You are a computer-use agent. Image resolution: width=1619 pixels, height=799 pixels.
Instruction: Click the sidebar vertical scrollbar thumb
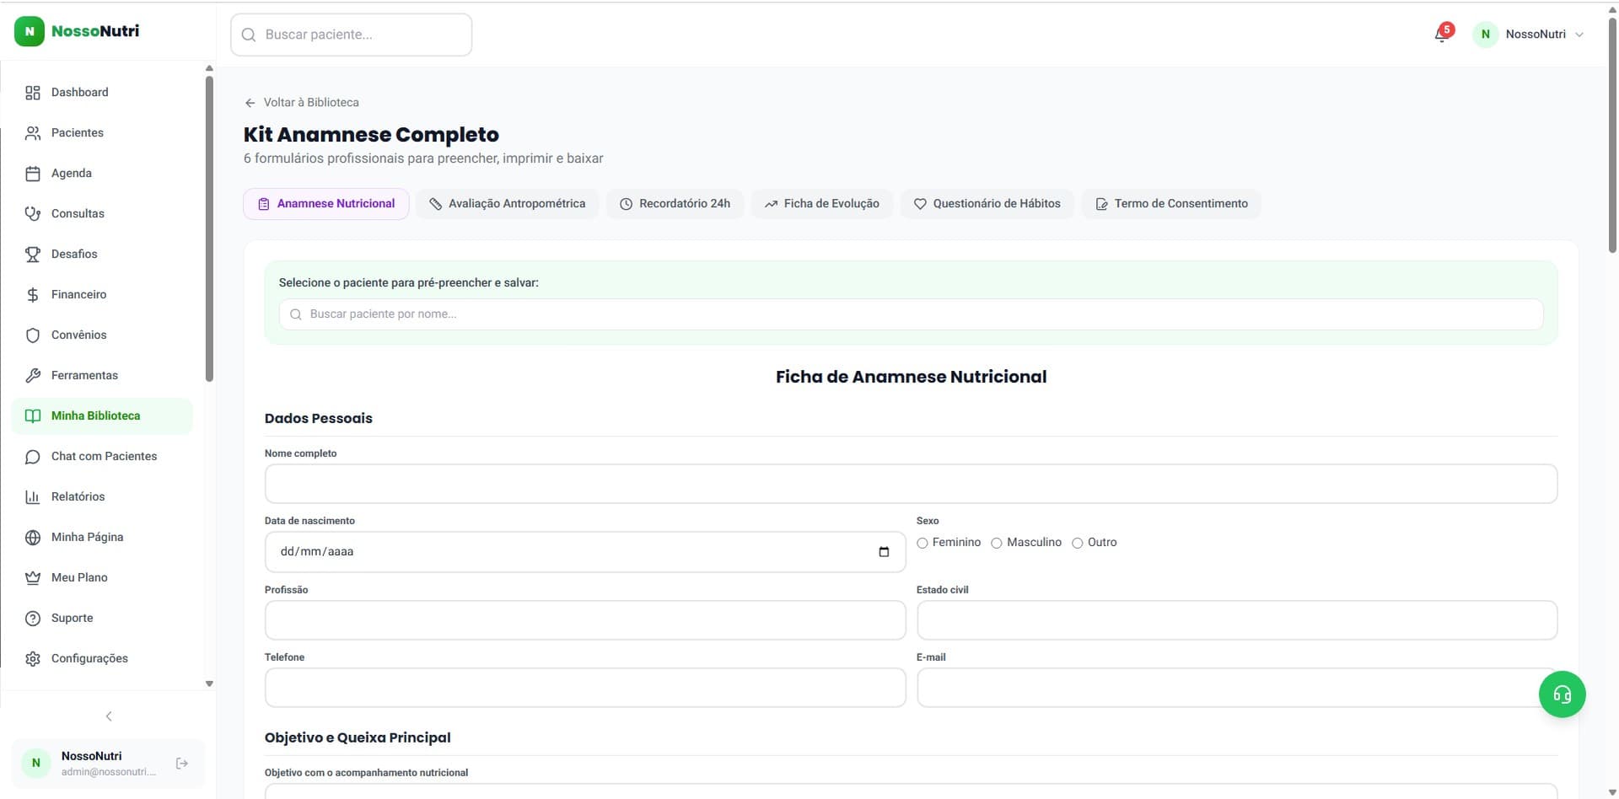[x=209, y=229]
